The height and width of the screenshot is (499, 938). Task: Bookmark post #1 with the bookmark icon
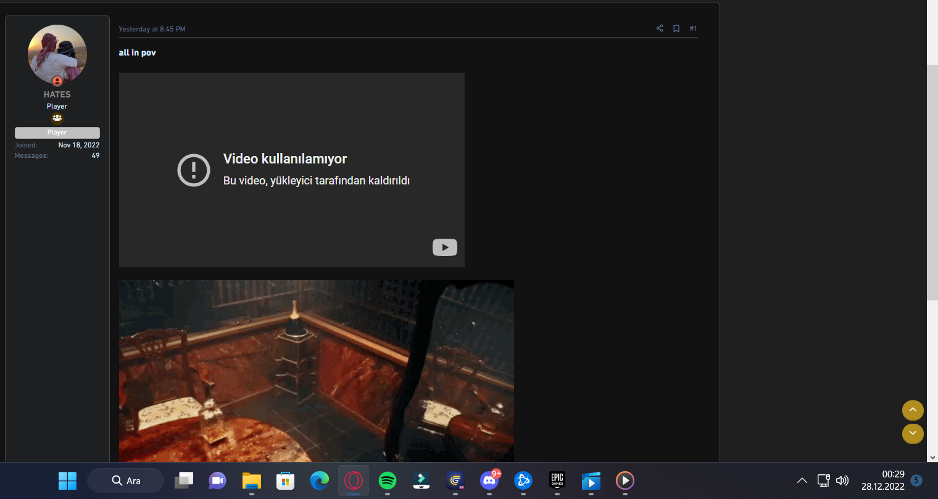[x=676, y=28]
